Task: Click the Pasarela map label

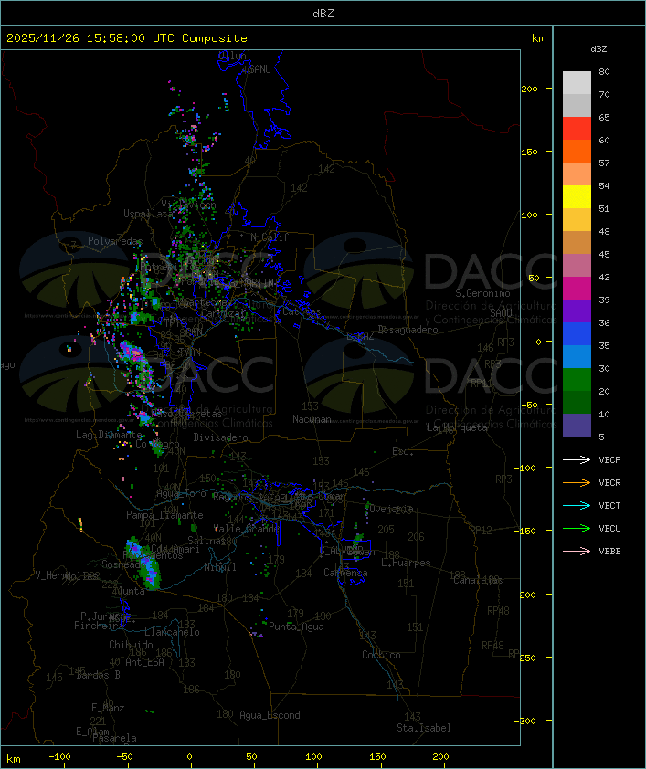Action: 114,738
